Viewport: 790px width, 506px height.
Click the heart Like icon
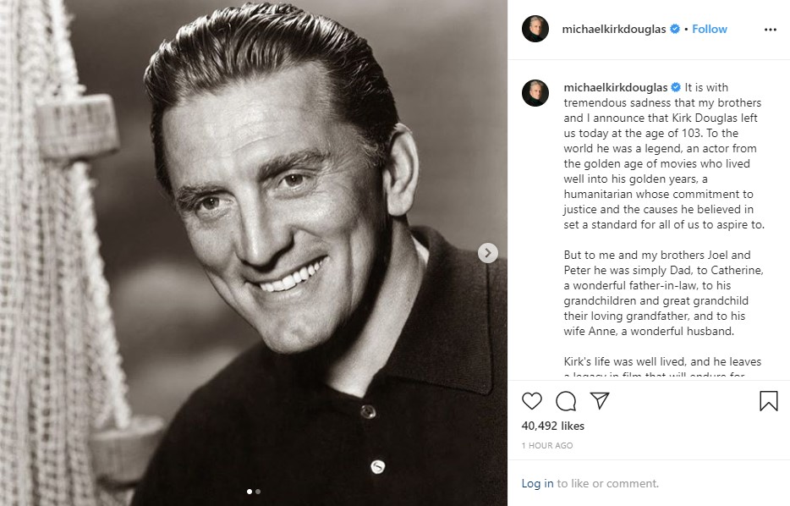(532, 401)
